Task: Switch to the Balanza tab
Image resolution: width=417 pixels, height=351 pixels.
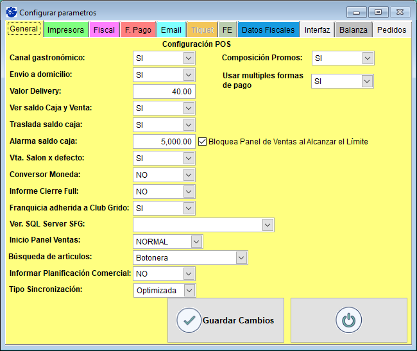Action: click(353, 30)
